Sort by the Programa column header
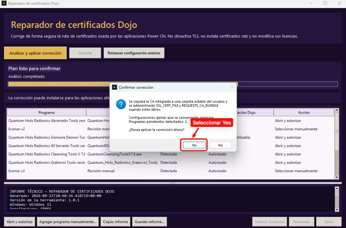 (x=47, y=112)
